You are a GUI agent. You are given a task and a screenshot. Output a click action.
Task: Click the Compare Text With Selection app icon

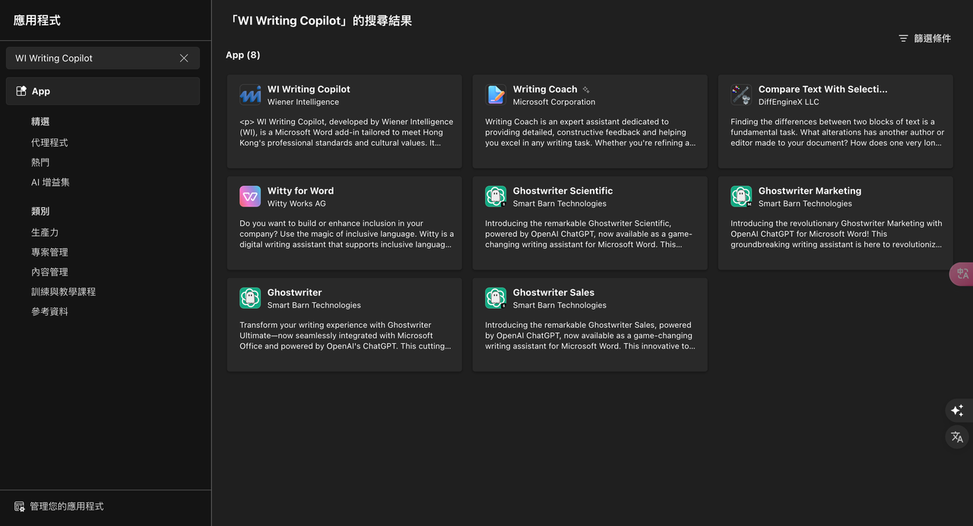[741, 95]
